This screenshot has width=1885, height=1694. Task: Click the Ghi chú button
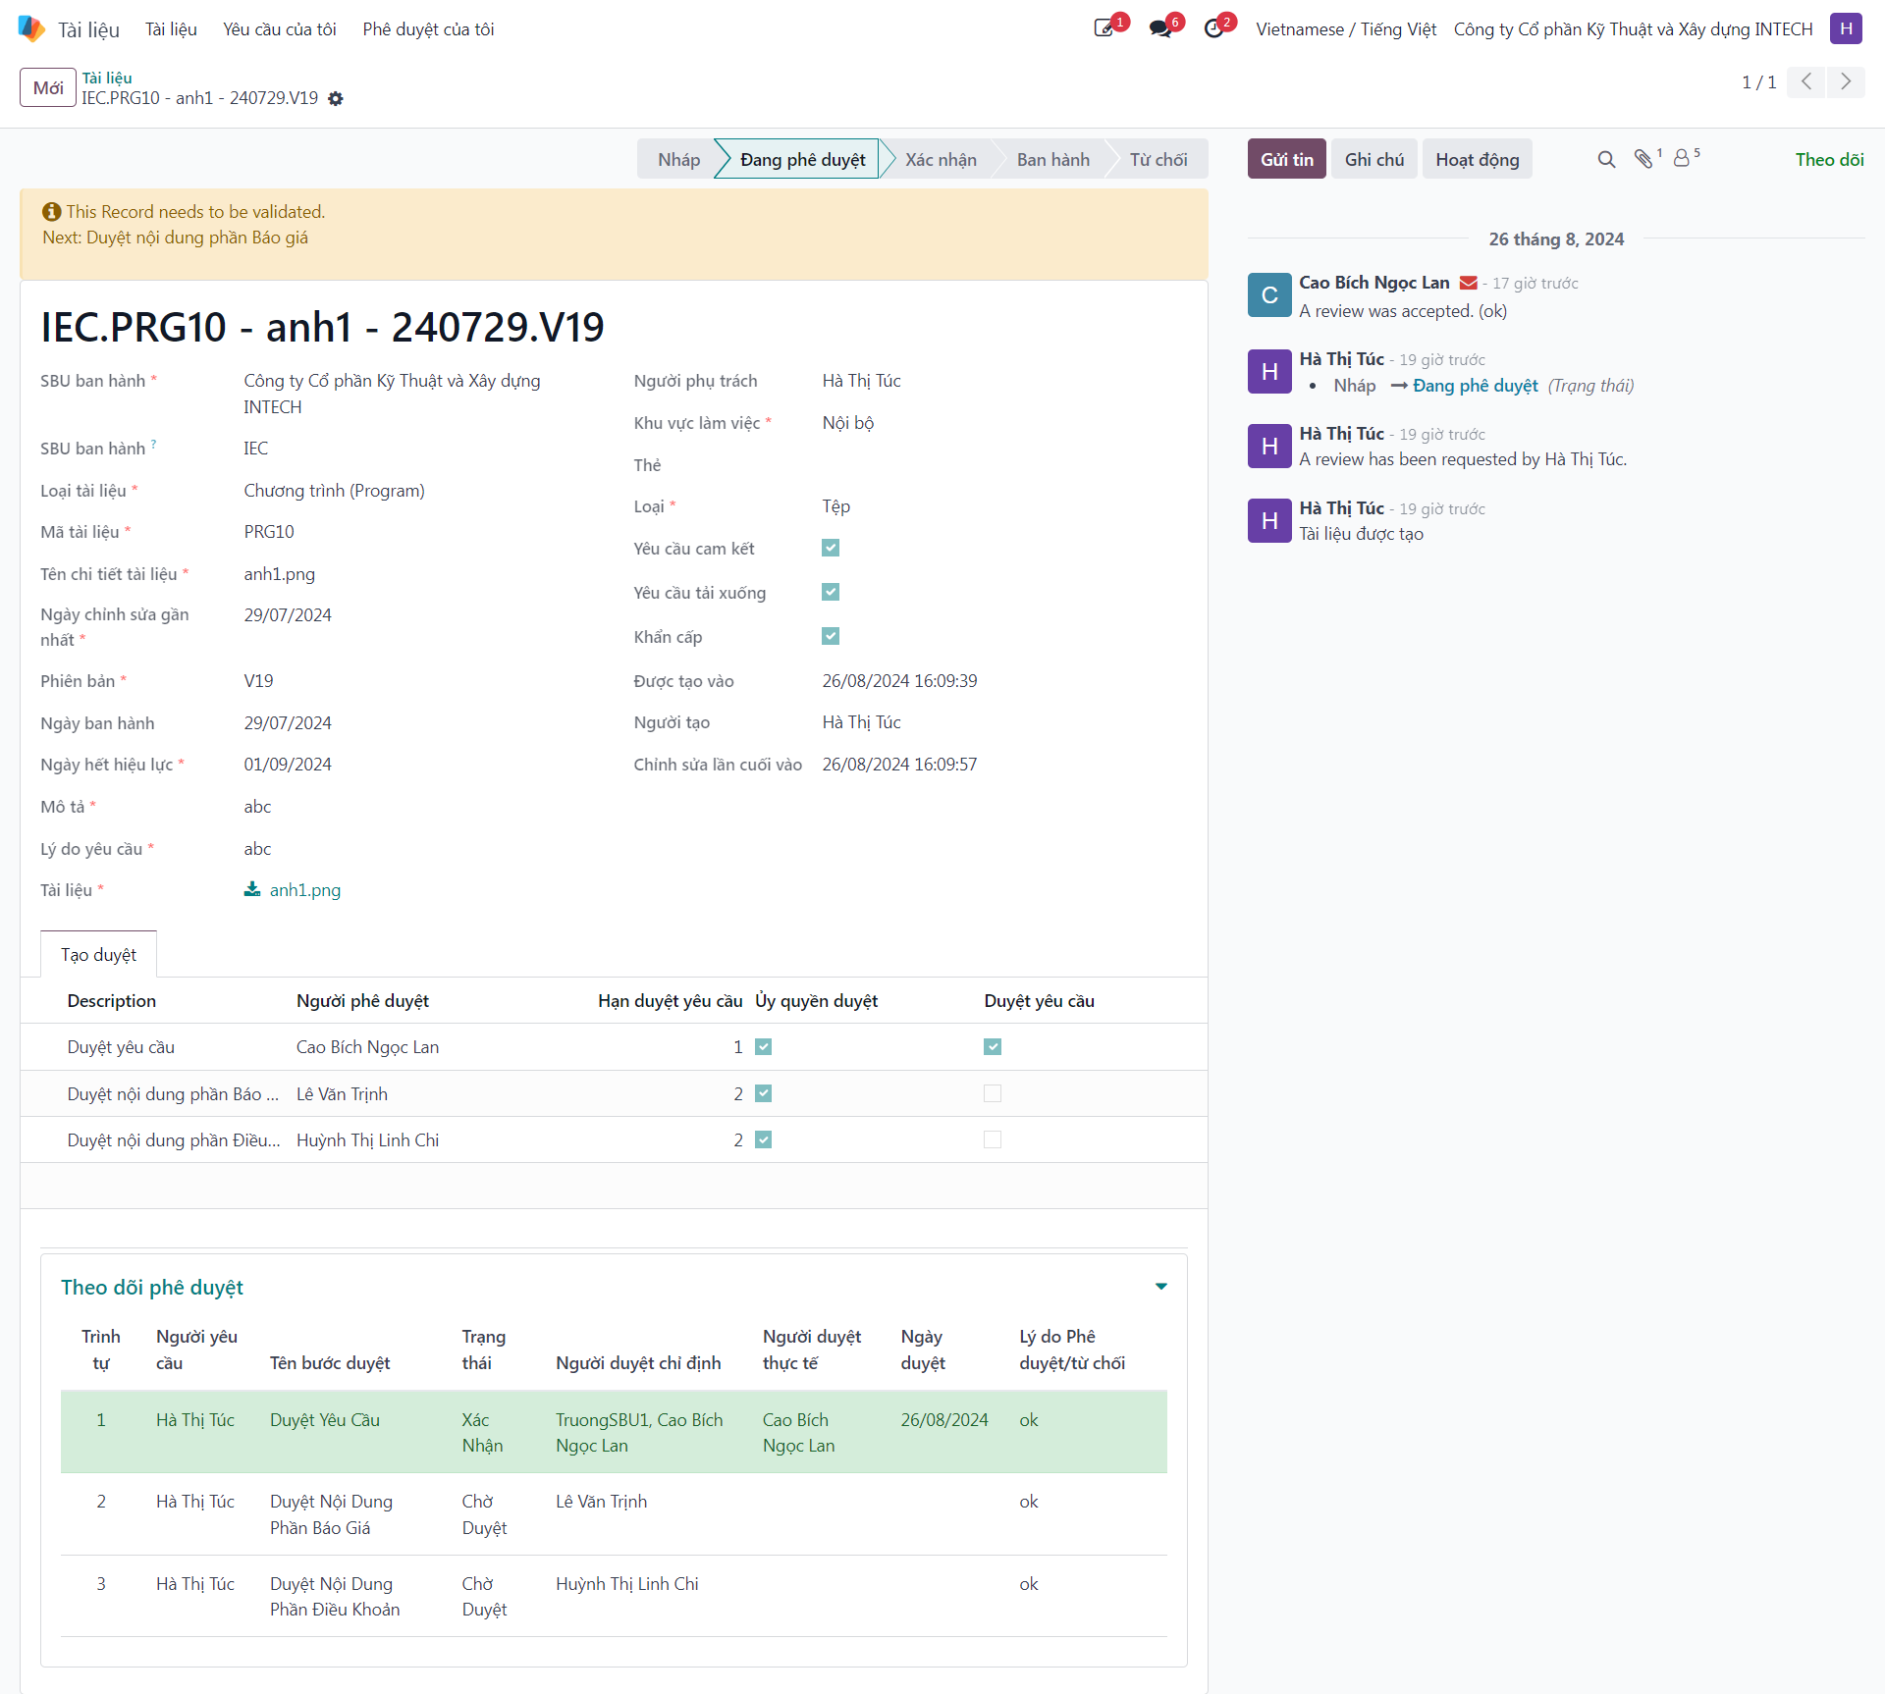pyautogui.click(x=1373, y=159)
